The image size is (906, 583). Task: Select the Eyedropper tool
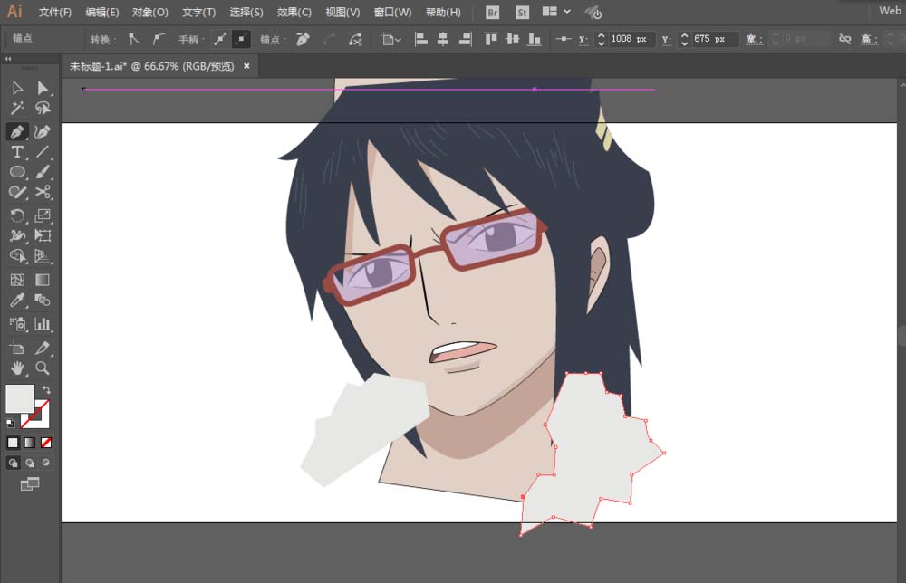17,301
